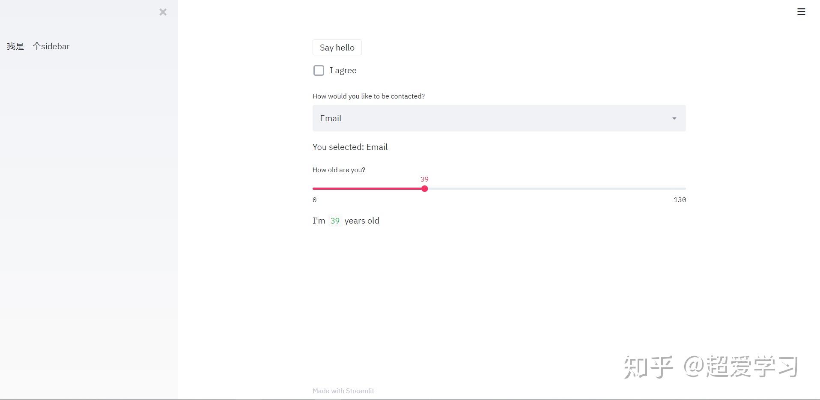Close the sidebar with the X icon
820x400 pixels.
point(163,12)
